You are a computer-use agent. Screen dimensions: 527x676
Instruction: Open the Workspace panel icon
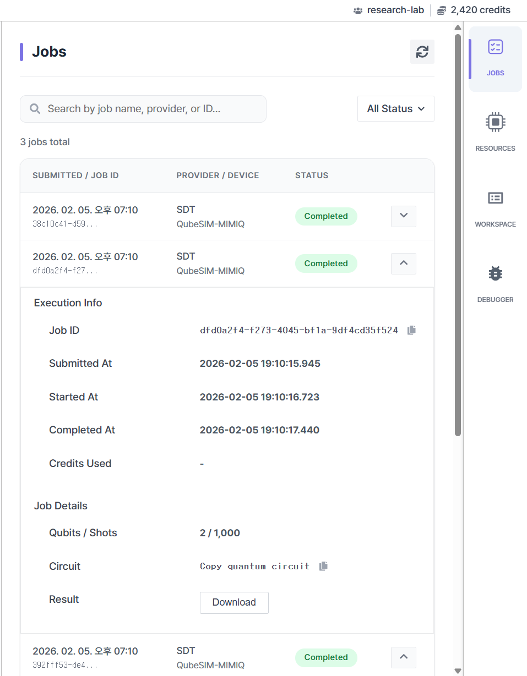click(495, 198)
